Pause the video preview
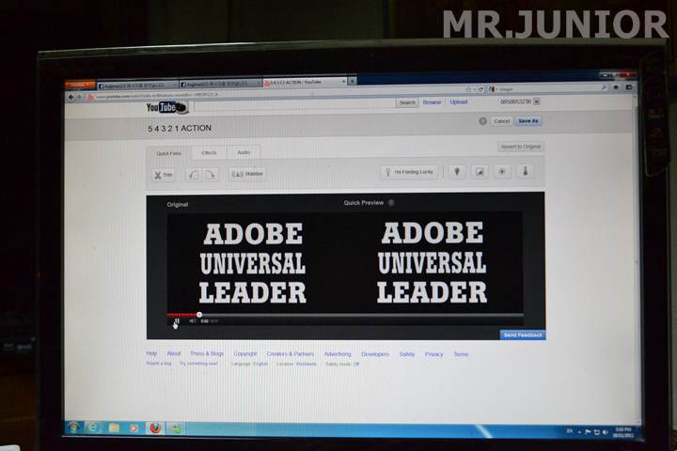The height and width of the screenshot is (451, 677). tap(177, 321)
